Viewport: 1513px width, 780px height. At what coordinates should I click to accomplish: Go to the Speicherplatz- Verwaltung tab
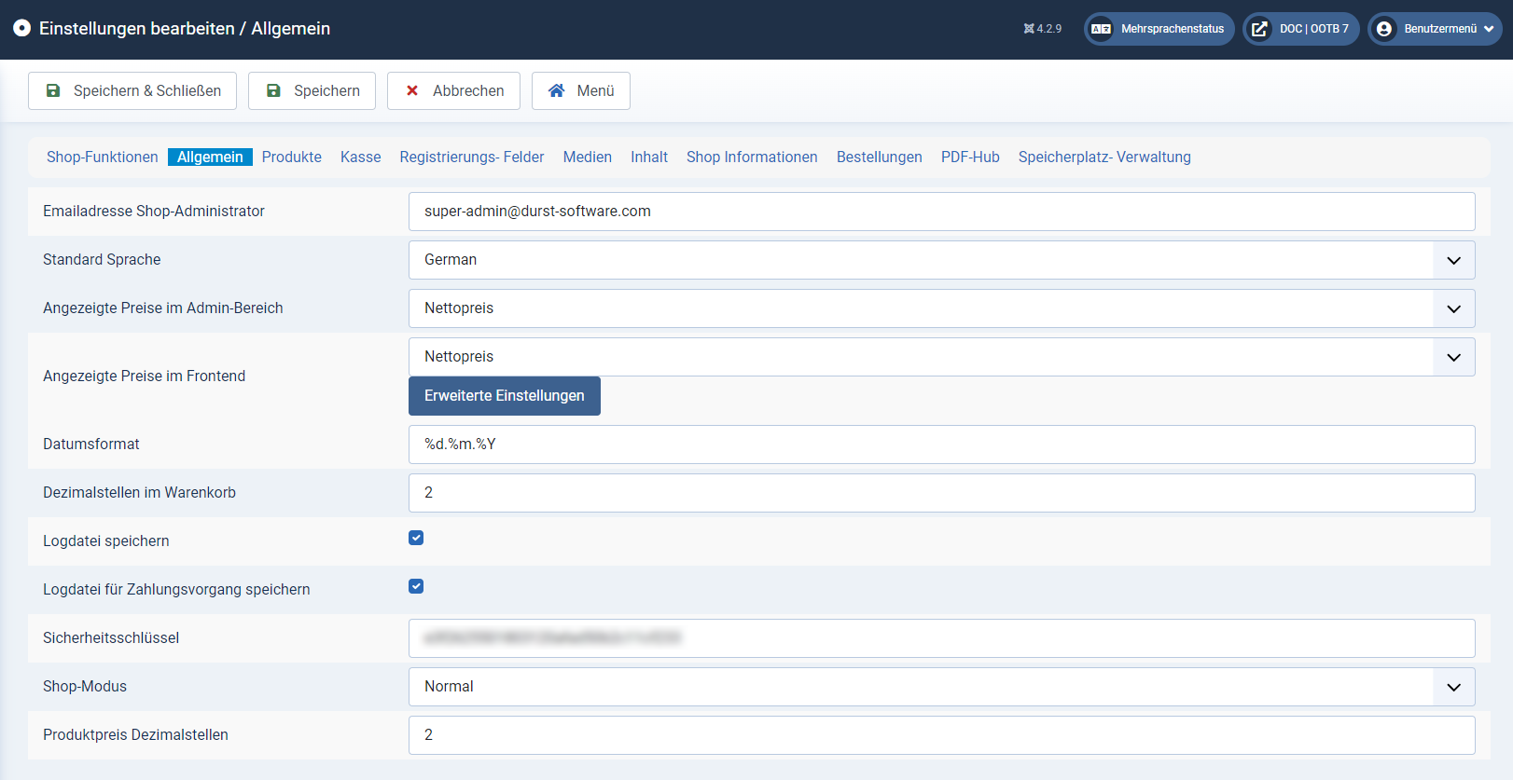click(x=1104, y=157)
